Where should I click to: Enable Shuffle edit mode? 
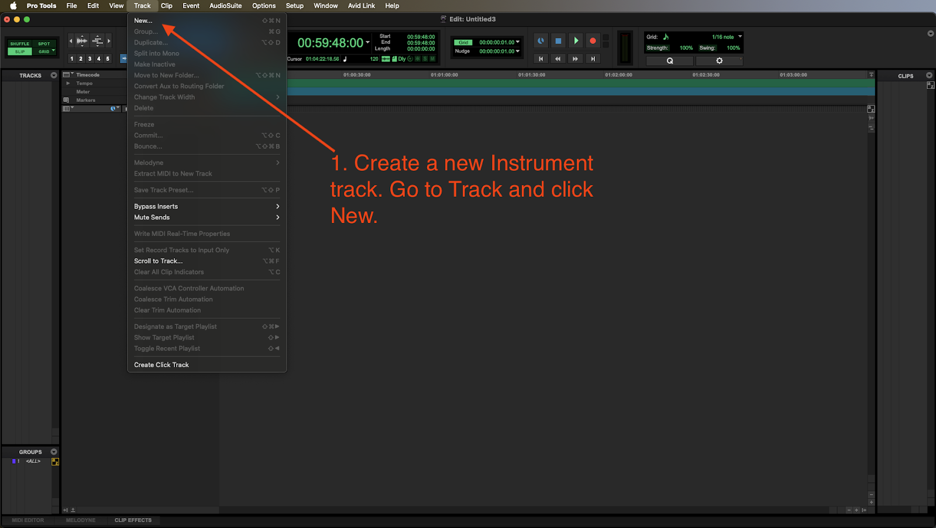[x=19, y=44]
